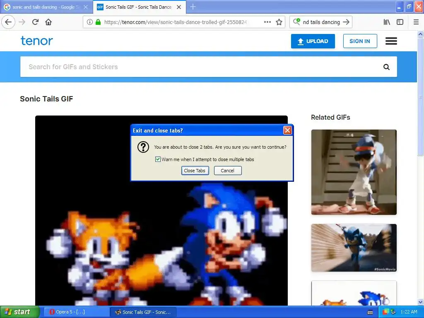Open Opera 5 taskbar item
This screenshot has height=318, width=424.
coord(76,312)
